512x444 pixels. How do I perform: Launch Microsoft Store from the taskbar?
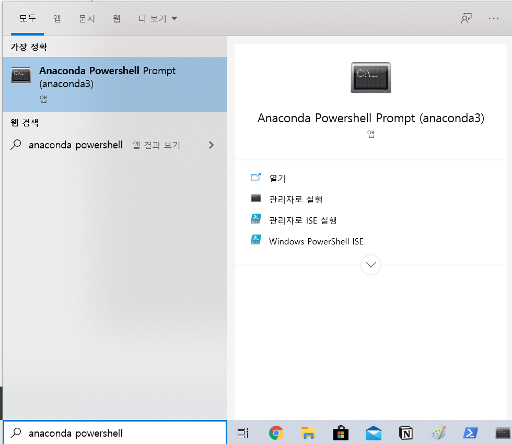(341, 433)
